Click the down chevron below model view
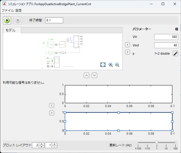This screenshot has height=153, width=181. (x=94, y=75)
